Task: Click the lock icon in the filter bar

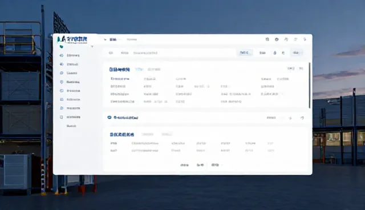Action: [x=275, y=53]
